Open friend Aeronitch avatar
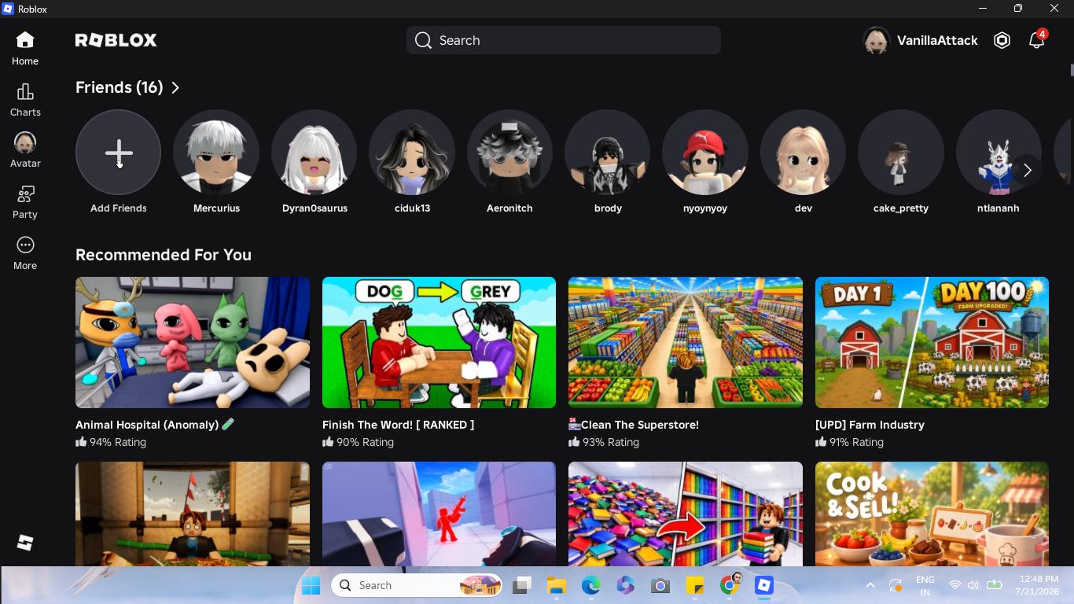The image size is (1074, 604). click(509, 152)
